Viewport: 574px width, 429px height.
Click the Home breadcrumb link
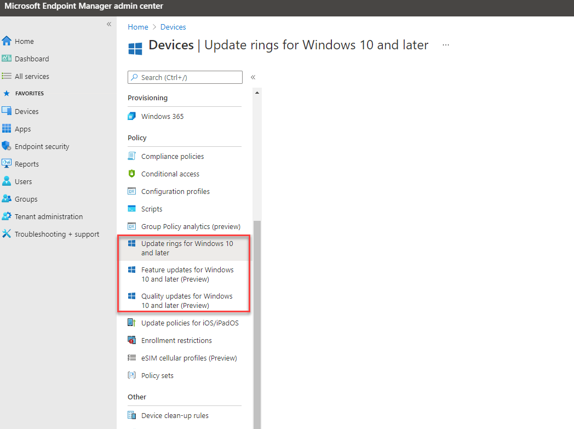click(x=138, y=27)
